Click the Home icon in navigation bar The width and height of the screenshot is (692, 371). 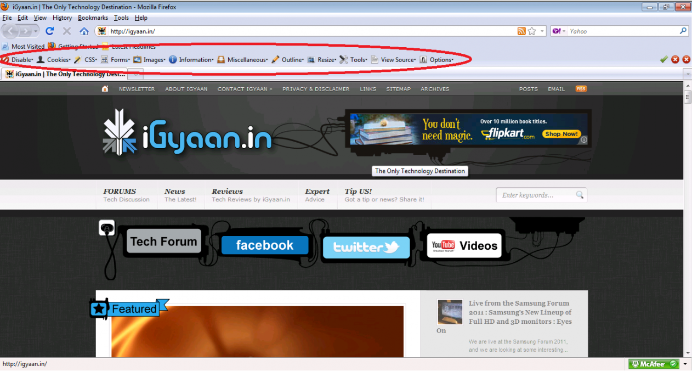(x=84, y=31)
